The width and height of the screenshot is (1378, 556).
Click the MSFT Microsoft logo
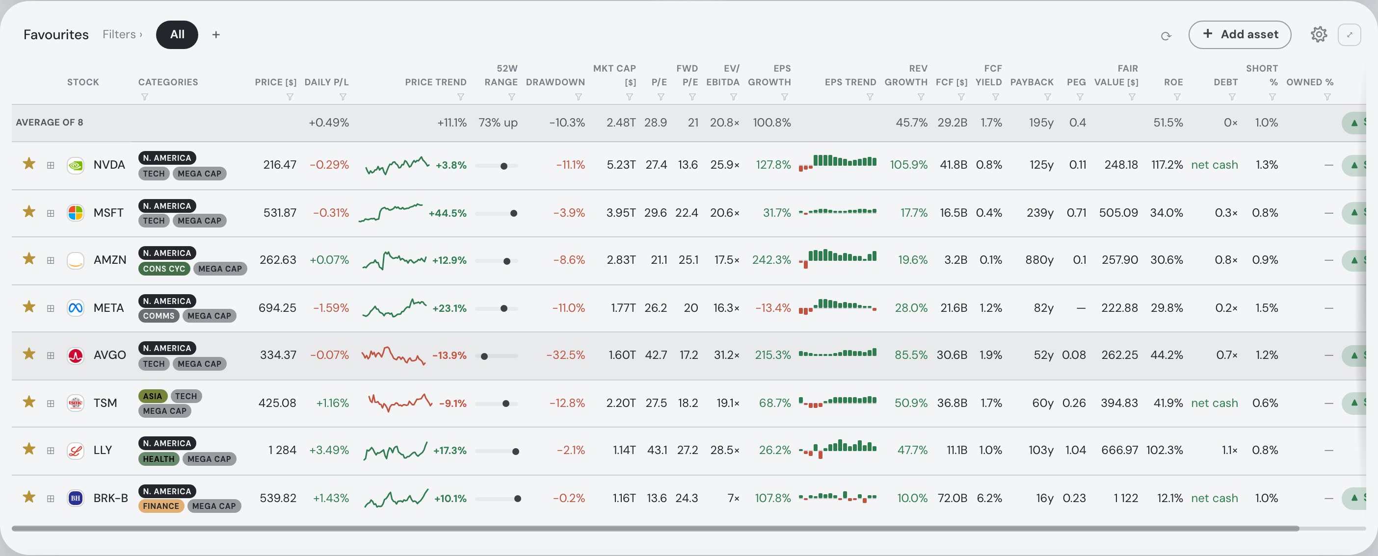coord(76,213)
